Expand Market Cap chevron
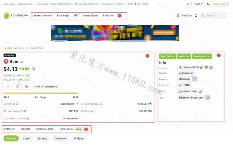Viewport: 233px width, 145px height. (77, 104)
